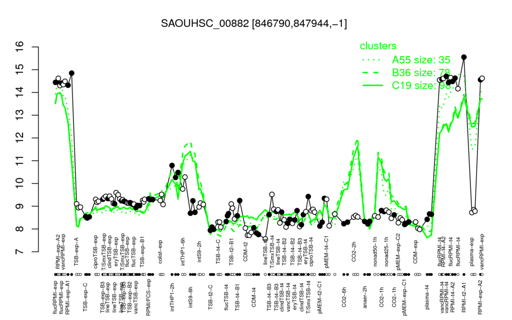512x320 pixels.
Task: Click the 'plasma-t4' bottom label
Action: click(x=426, y=297)
